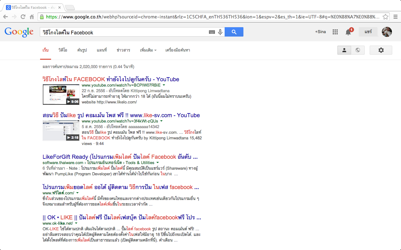Click the 'website http://www.likelo.com/' snippet line
Image resolution: width=401 pixels, height=250 pixels.
coord(109,102)
